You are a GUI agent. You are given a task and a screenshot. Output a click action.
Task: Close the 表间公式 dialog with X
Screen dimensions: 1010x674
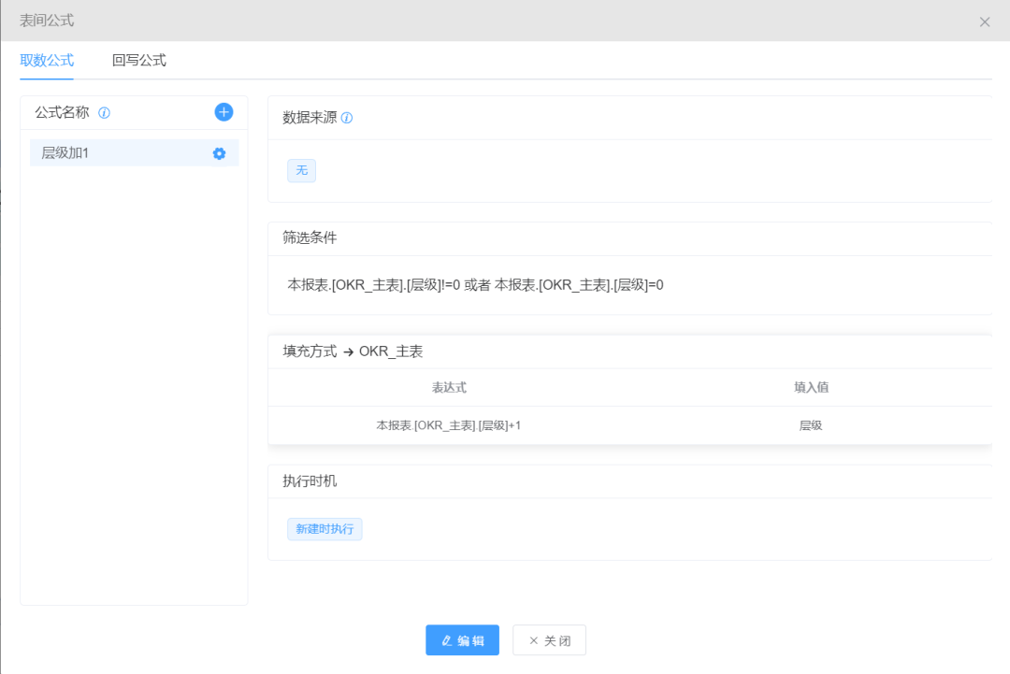[984, 22]
